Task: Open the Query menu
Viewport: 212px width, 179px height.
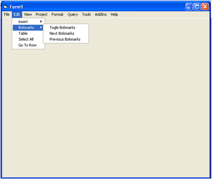Action: click(73, 14)
